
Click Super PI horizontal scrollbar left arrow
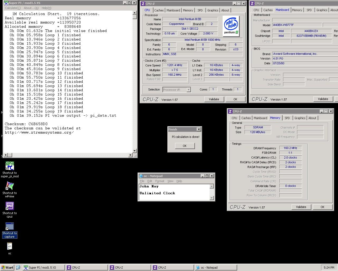pyautogui.click(x=6, y=155)
